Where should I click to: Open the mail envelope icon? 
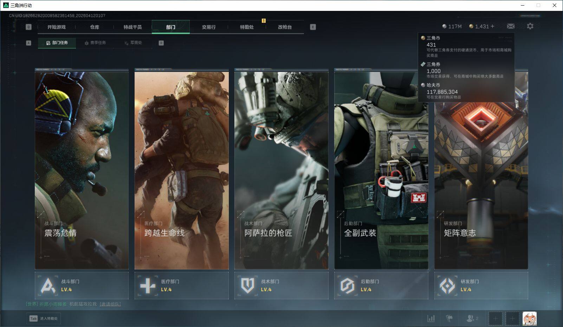click(511, 26)
